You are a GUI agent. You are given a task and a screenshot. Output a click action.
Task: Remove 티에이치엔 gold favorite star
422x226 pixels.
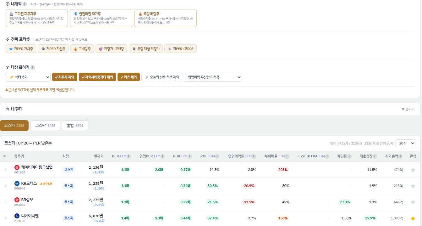click(x=413, y=218)
